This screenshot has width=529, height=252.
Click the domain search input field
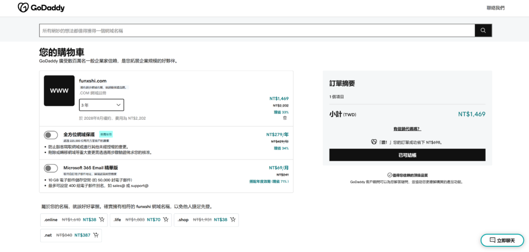(257, 30)
